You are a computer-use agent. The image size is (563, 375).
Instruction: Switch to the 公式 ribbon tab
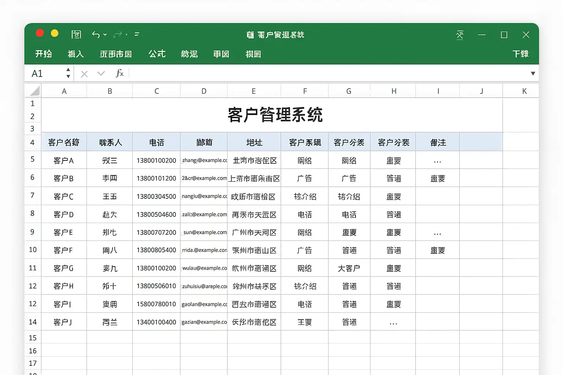(x=157, y=54)
